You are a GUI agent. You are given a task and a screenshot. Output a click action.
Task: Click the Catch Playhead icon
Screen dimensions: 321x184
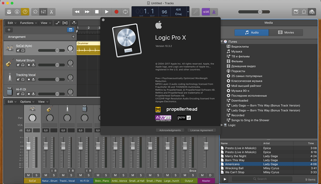74,23
